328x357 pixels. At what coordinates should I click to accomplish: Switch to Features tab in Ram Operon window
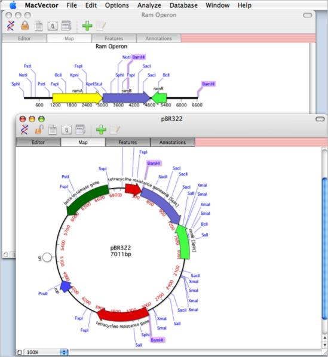click(114, 38)
